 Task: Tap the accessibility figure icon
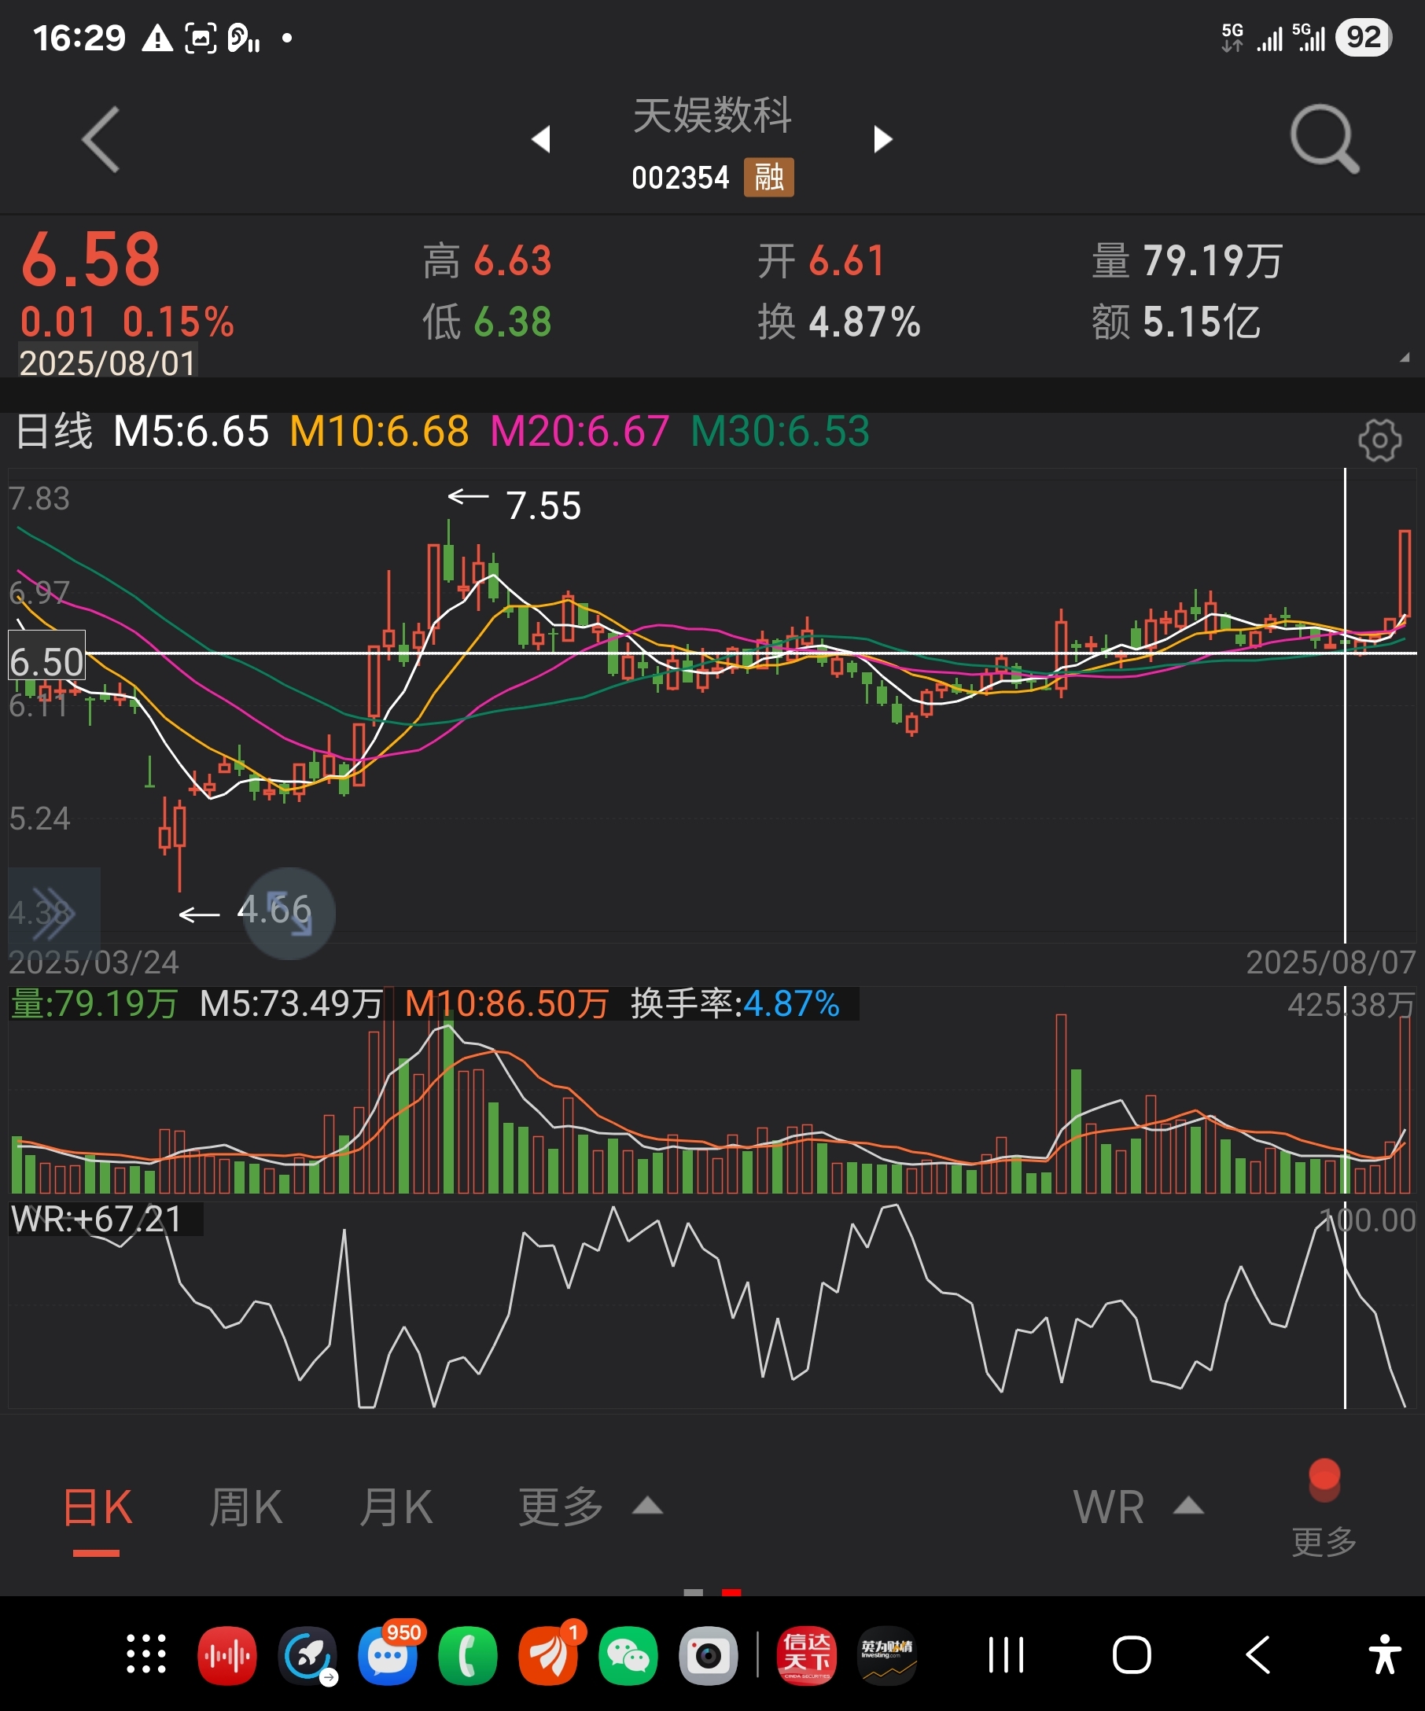point(1384,1655)
